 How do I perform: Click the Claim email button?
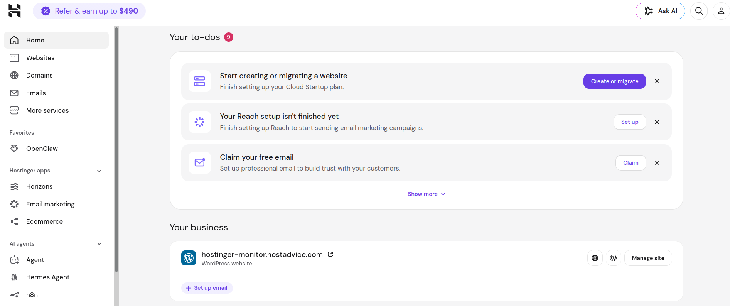pos(631,163)
